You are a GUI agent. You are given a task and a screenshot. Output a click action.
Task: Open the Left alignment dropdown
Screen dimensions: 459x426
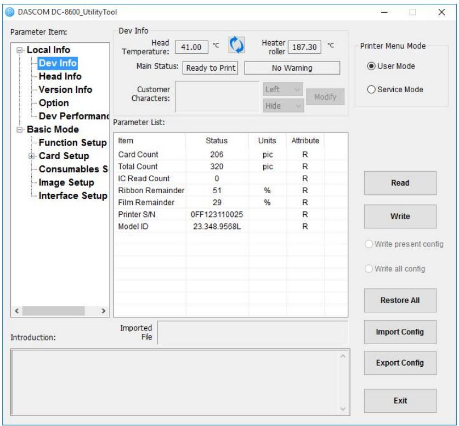pyautogui.click(x=283, y=89)
